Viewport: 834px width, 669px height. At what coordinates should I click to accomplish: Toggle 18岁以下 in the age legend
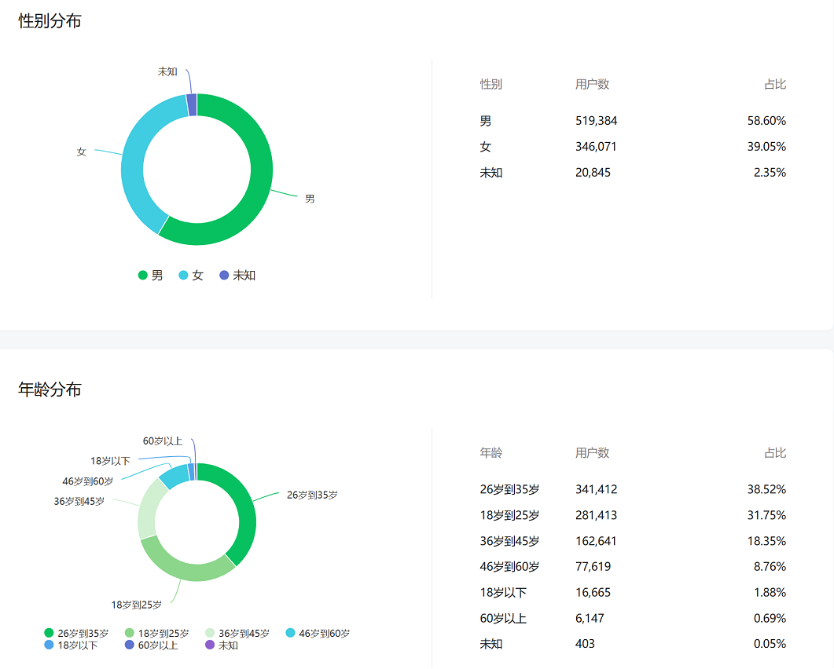[x=71, y=645]
